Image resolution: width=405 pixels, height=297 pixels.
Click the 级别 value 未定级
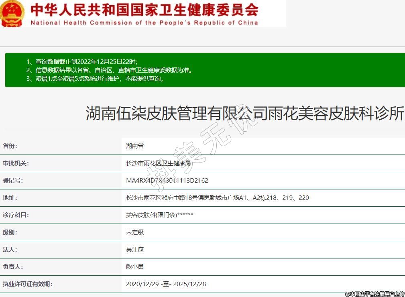pyautogui.click(x=135, y=232)
